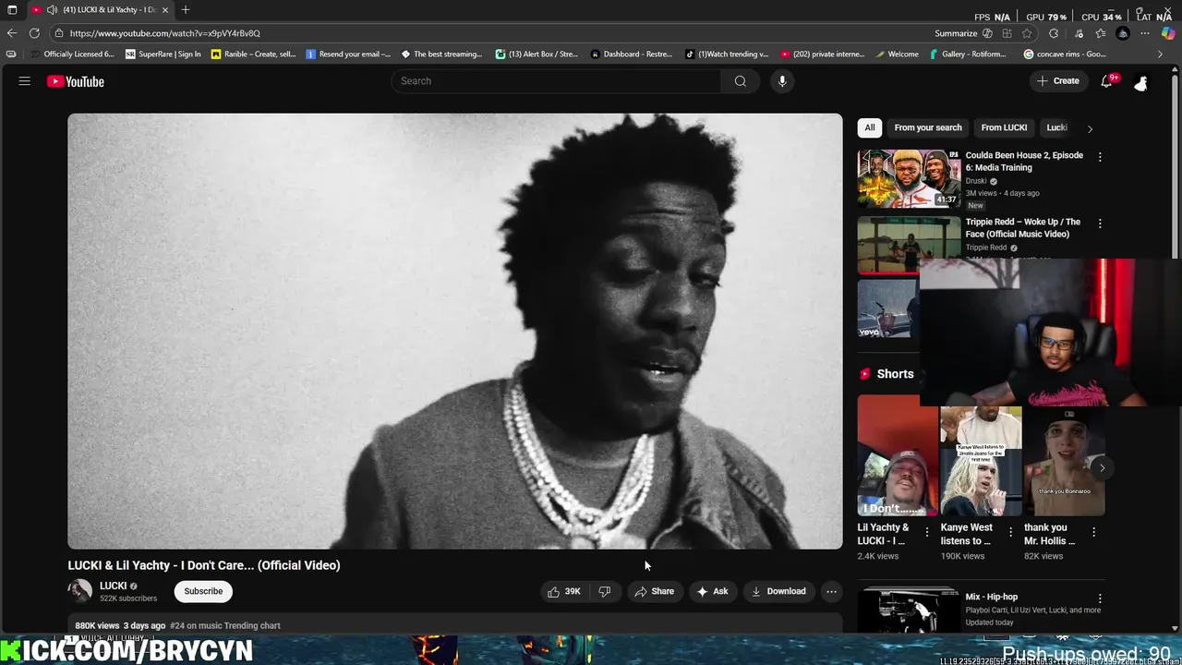Image resolution: width=1182 pixels, height=665 pixels.
Task: Open options for Kanye West listens short
Action: pyautogui.click(x=1010, y=532)
